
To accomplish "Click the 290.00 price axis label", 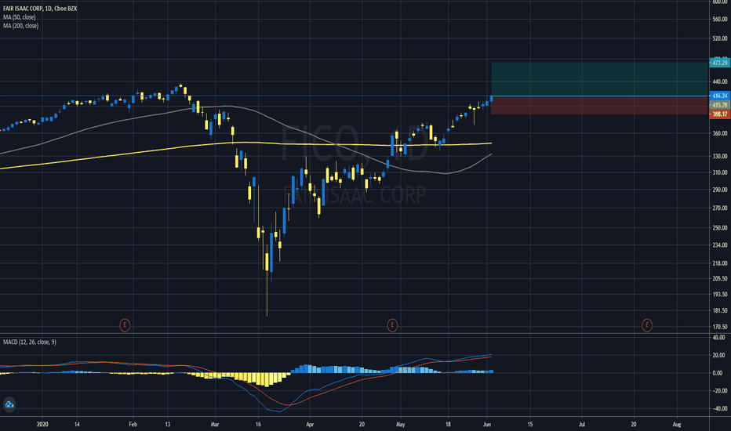I will [x=720, y=190].
